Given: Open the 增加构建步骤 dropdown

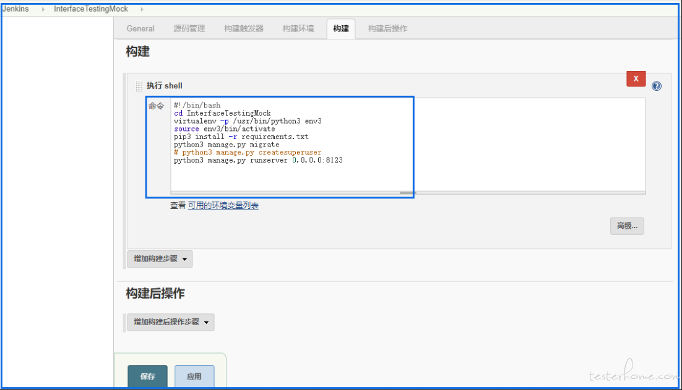Looking at the screenshot, I should coord(160,259).
